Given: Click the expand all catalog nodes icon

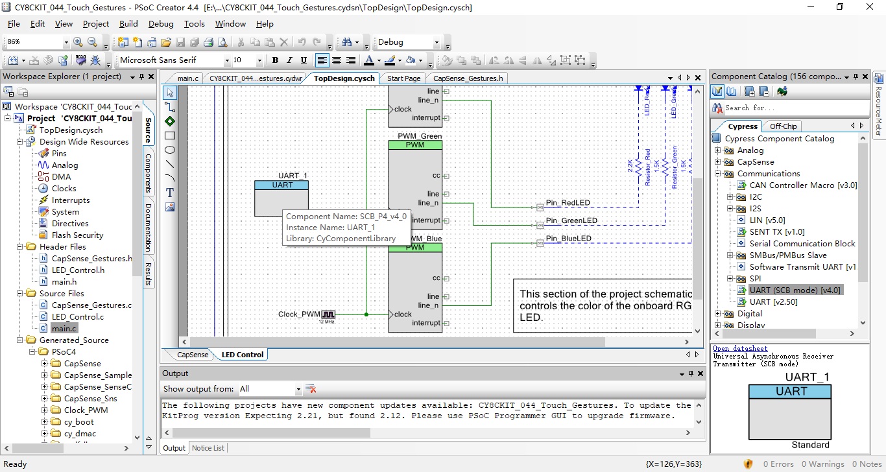Looking at the screenshot, I should pyautogui.click(x=749, y=91).
